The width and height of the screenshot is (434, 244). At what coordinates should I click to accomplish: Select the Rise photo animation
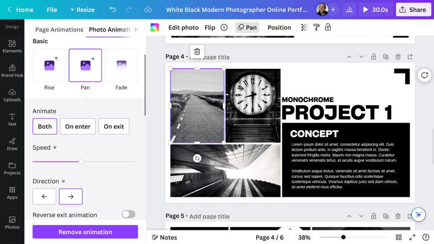click(x=49, y=65)
